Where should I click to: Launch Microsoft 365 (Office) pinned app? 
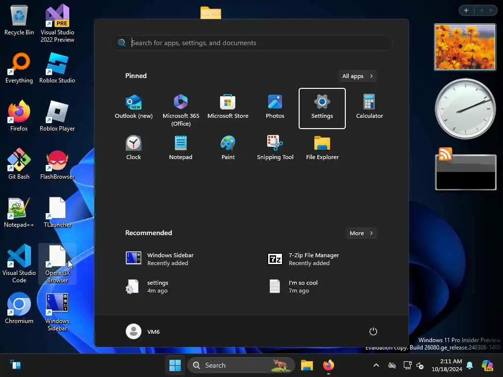click(181, 108)
